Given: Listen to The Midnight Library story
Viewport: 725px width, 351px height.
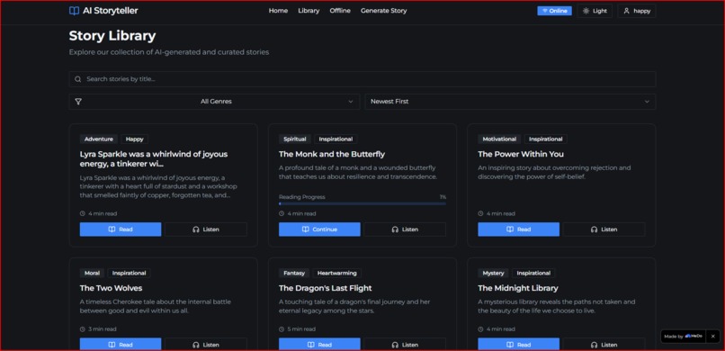Looking at the screenshot, I should tap(604, 345).
